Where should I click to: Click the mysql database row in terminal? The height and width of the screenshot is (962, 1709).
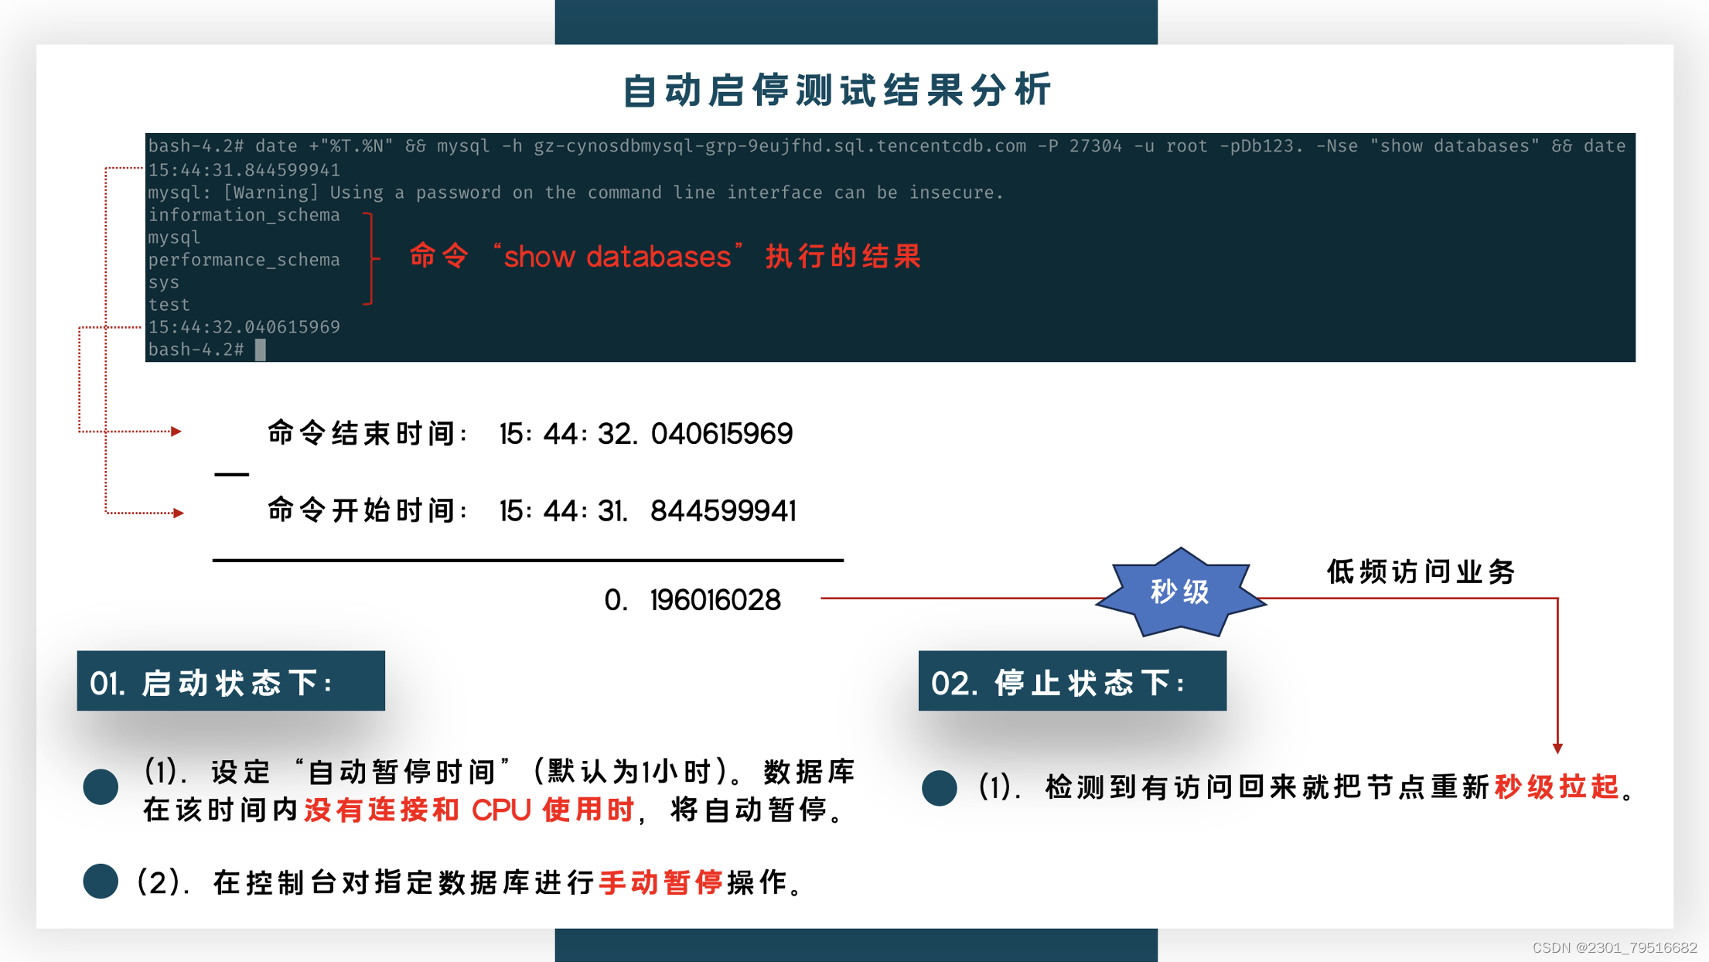coord(174,237)
